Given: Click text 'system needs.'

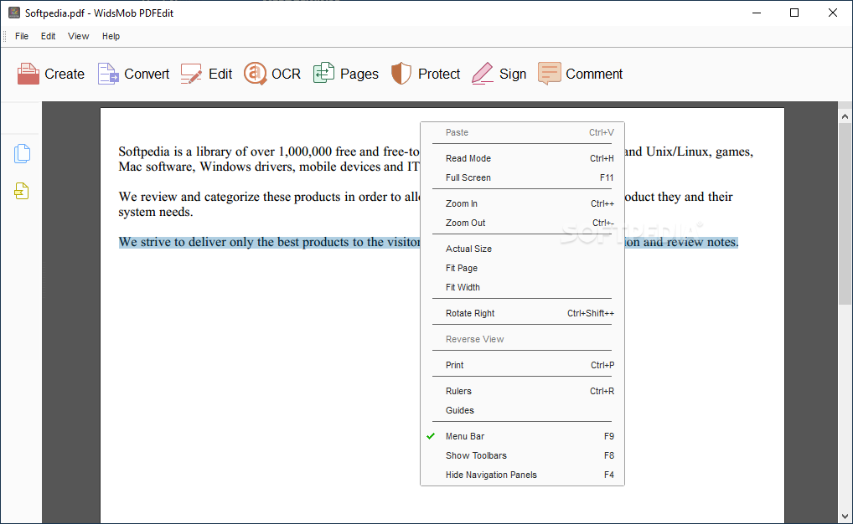Looking at the screenshot, I should pos(156,212).
